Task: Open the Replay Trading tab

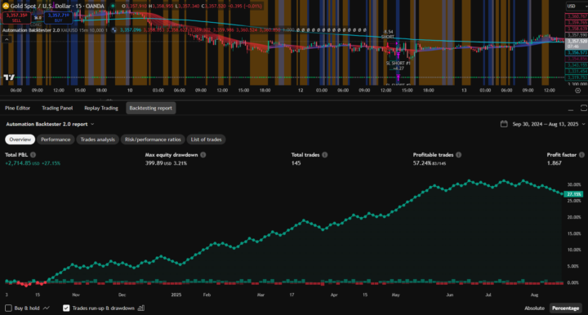Action: coord(101,108)
